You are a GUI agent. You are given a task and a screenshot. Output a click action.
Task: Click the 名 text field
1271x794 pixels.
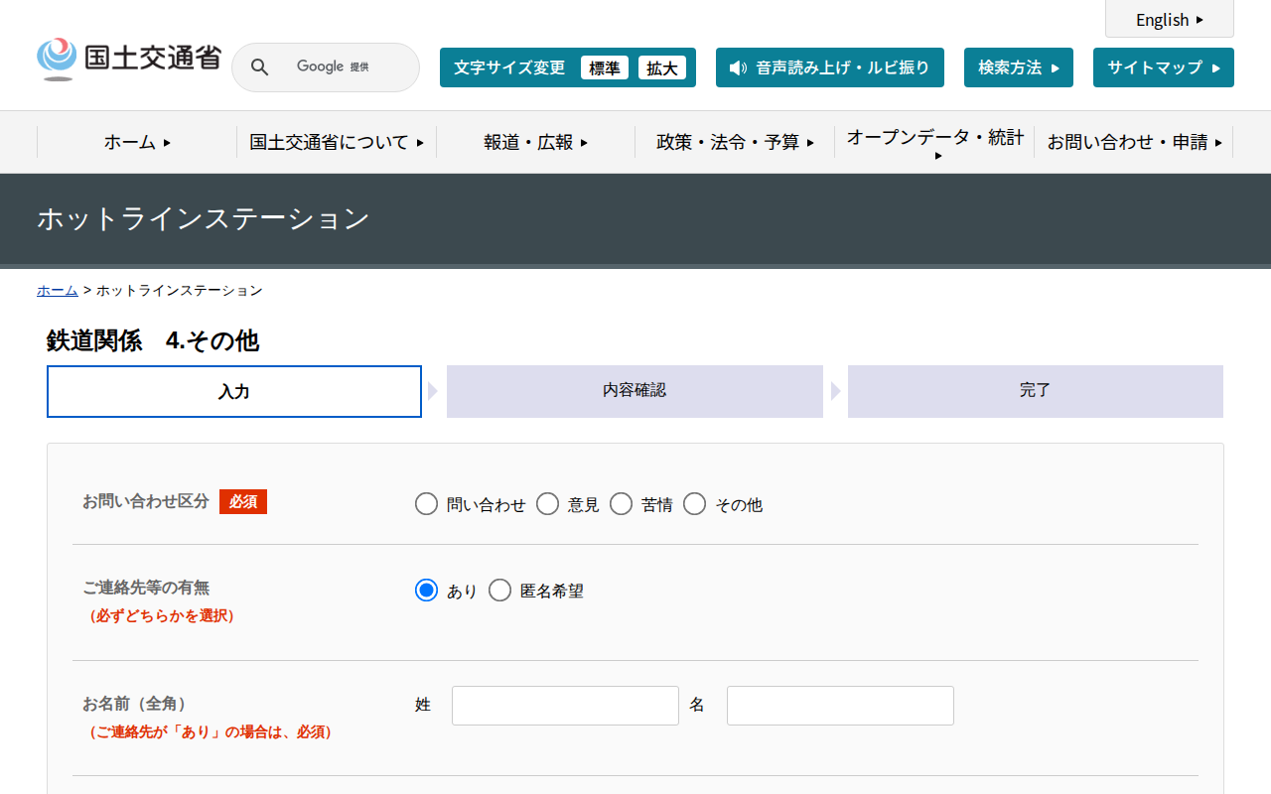point(840,706)
